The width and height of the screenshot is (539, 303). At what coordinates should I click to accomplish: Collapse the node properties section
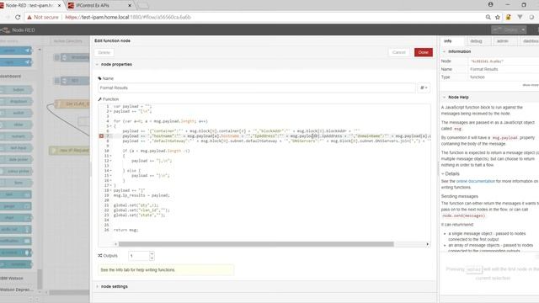tap(97, 64)
